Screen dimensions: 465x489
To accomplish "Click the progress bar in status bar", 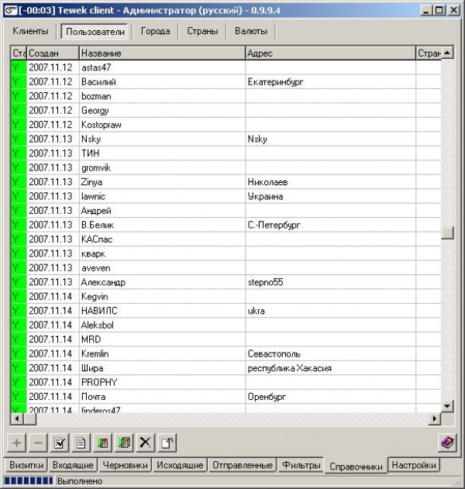I will click(x=29, y=481).
